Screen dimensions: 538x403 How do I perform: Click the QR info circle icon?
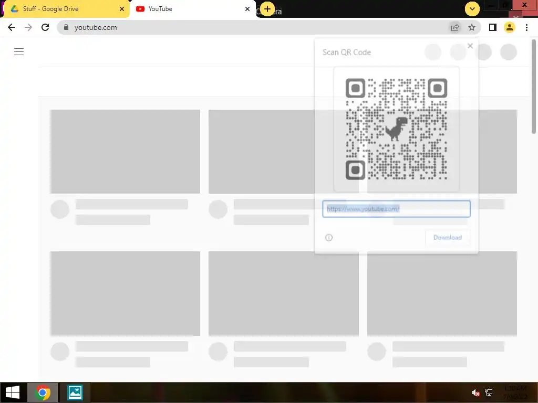(x=329, y=238)
